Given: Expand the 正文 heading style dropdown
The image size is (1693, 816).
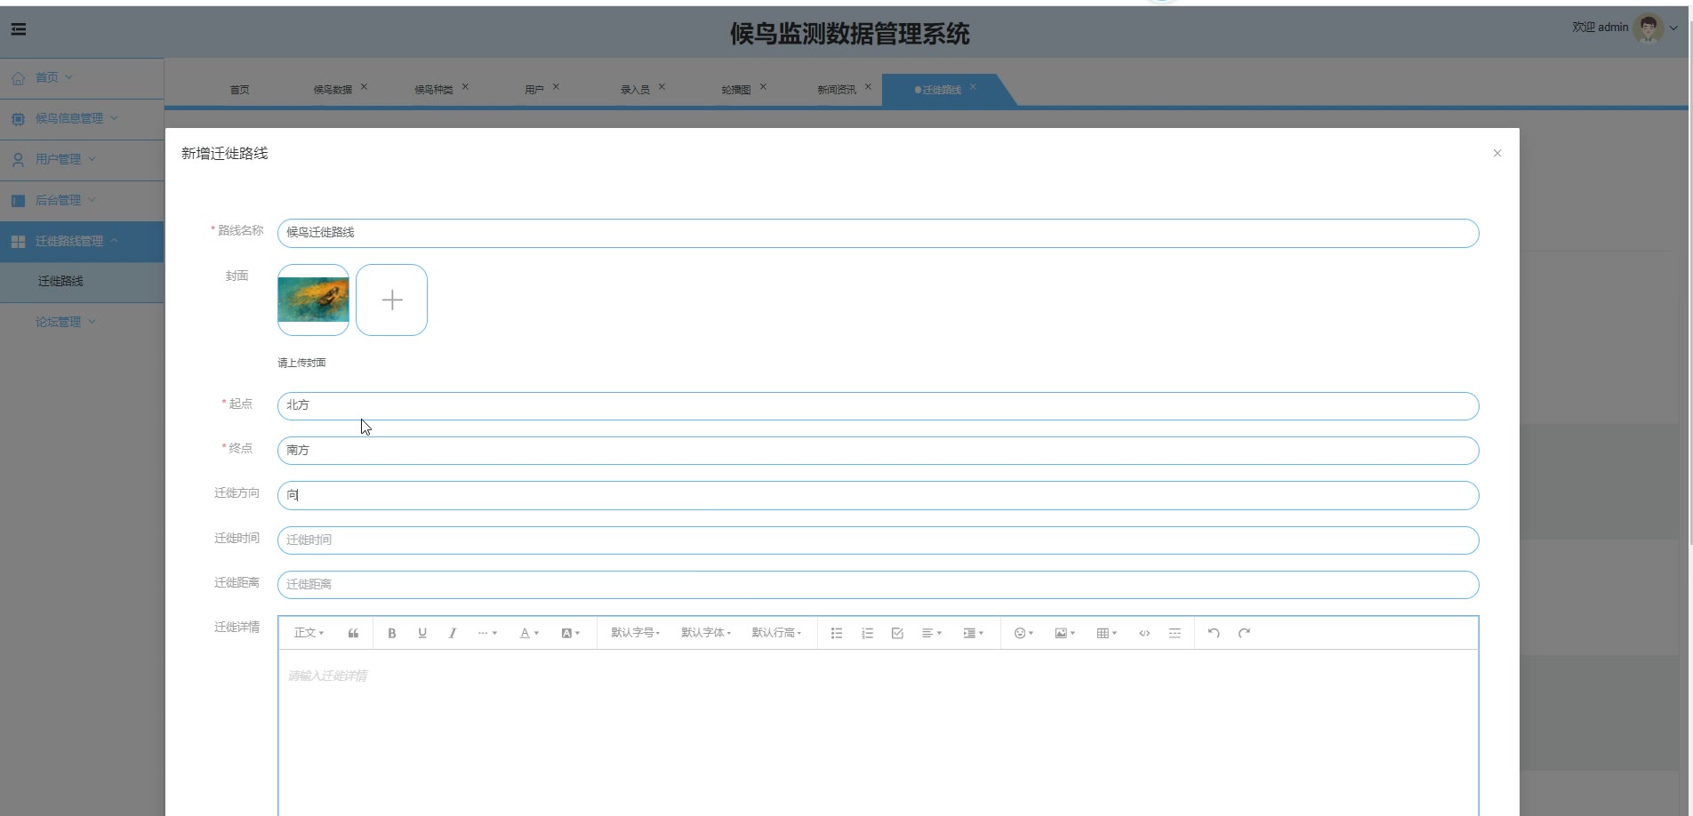Looking at the screenshot, I should pos(309,633).
